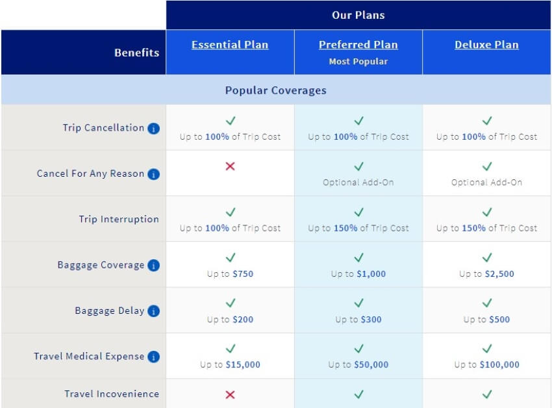
Task: Click Preferred Plan's Trip Cancellation green checkmark
Action: pyautogui.click(x=358, y=121)
